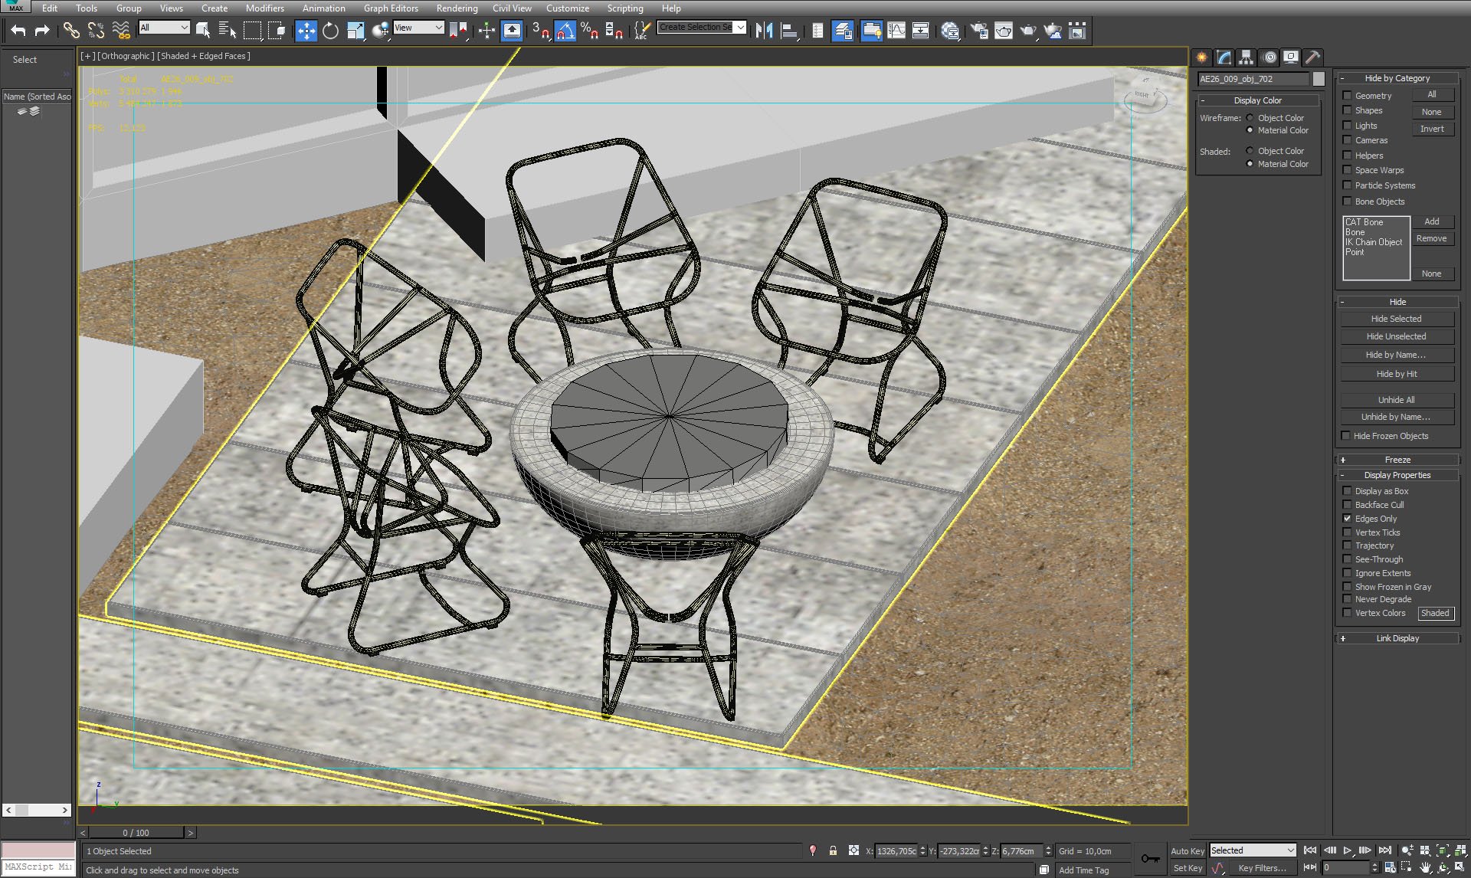
Task: Switch to the Modify command panel tab
Action: (x=1224, y=57)
